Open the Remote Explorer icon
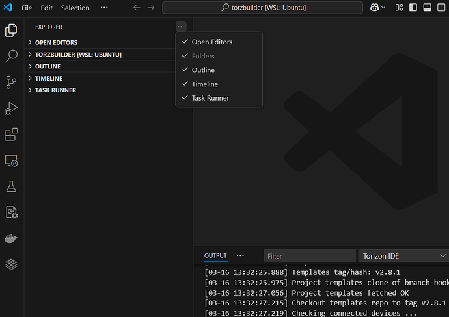The height and width of the screenshot is (317, 449). pyautogui.click(x=11, y=160)
